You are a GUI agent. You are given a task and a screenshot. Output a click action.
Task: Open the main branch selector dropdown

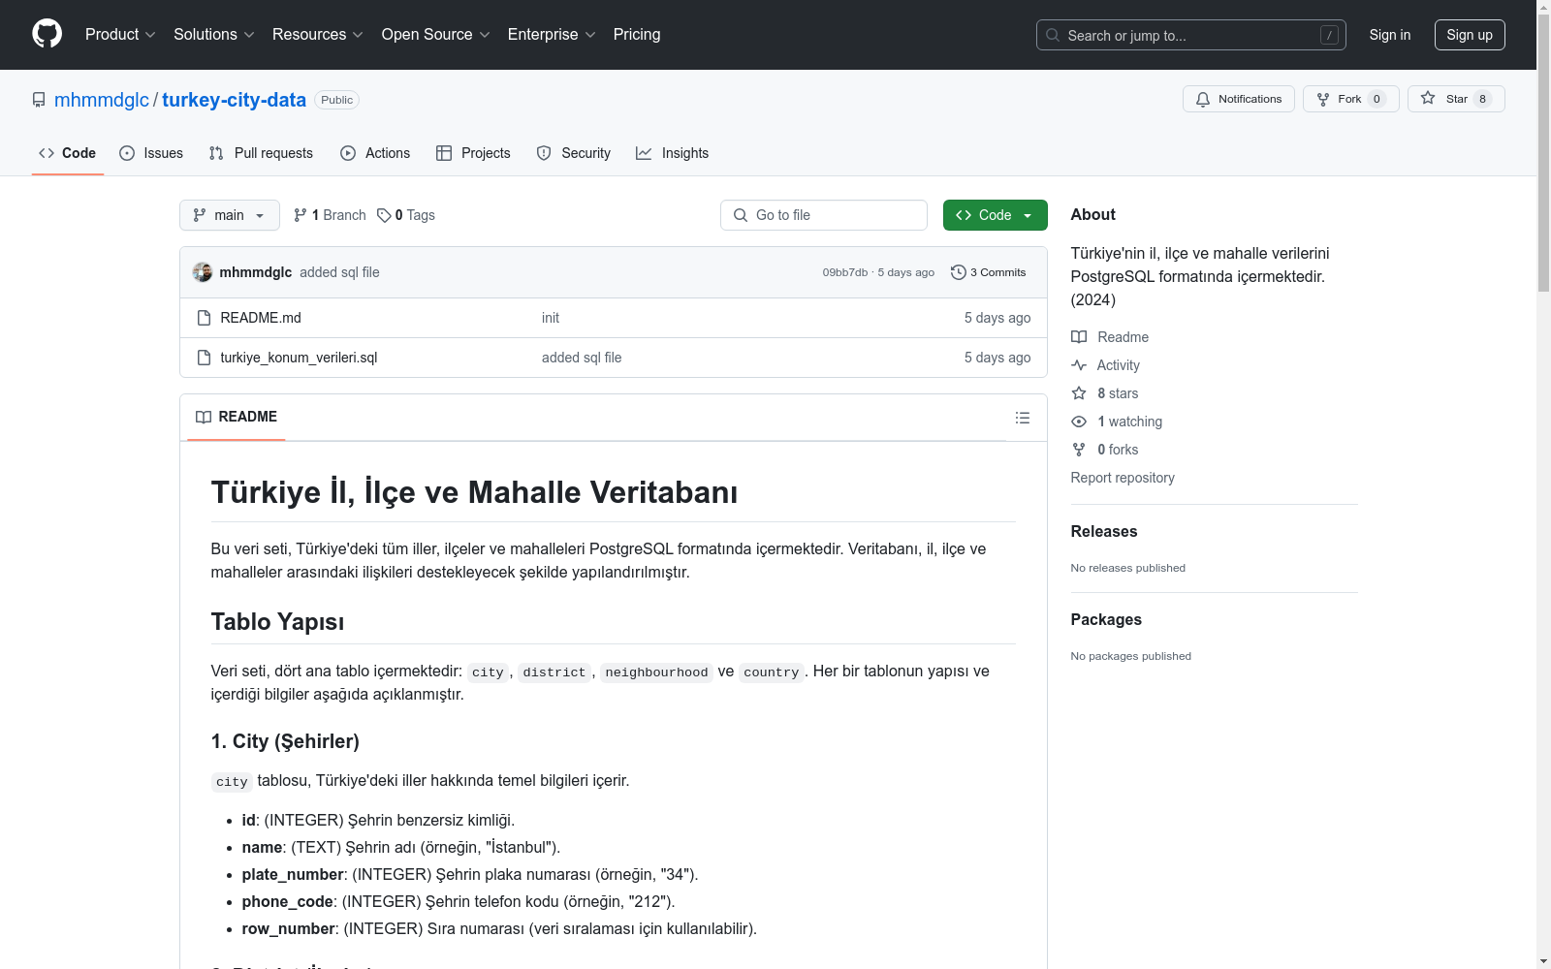[x=230, y=215]
